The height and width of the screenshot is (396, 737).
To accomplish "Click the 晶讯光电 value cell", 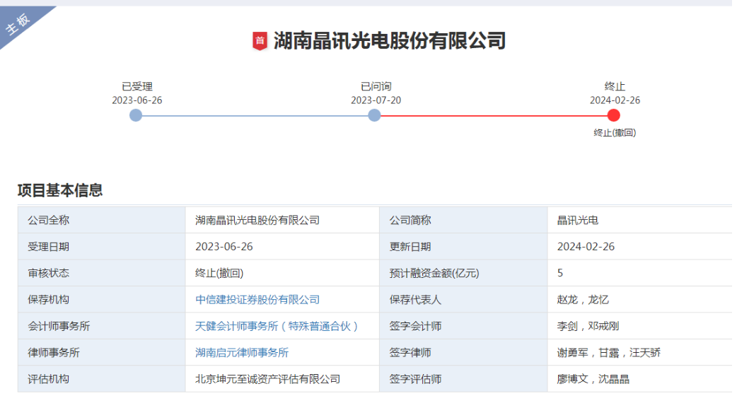I will click(x=639, y=220).
